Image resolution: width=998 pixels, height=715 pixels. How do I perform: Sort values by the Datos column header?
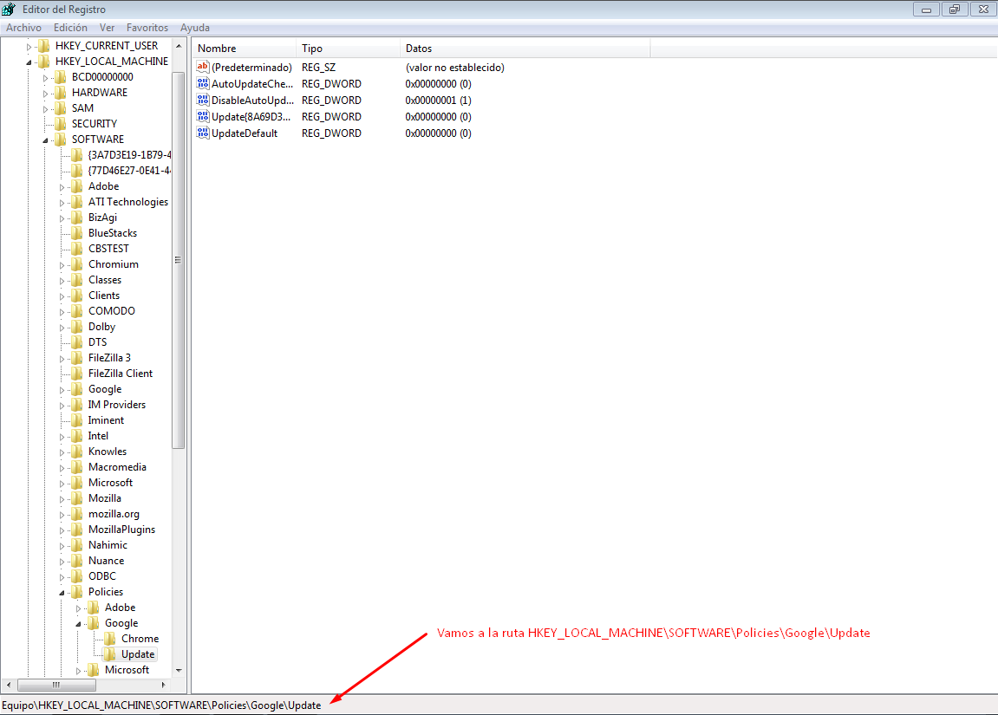click(525, 49)
